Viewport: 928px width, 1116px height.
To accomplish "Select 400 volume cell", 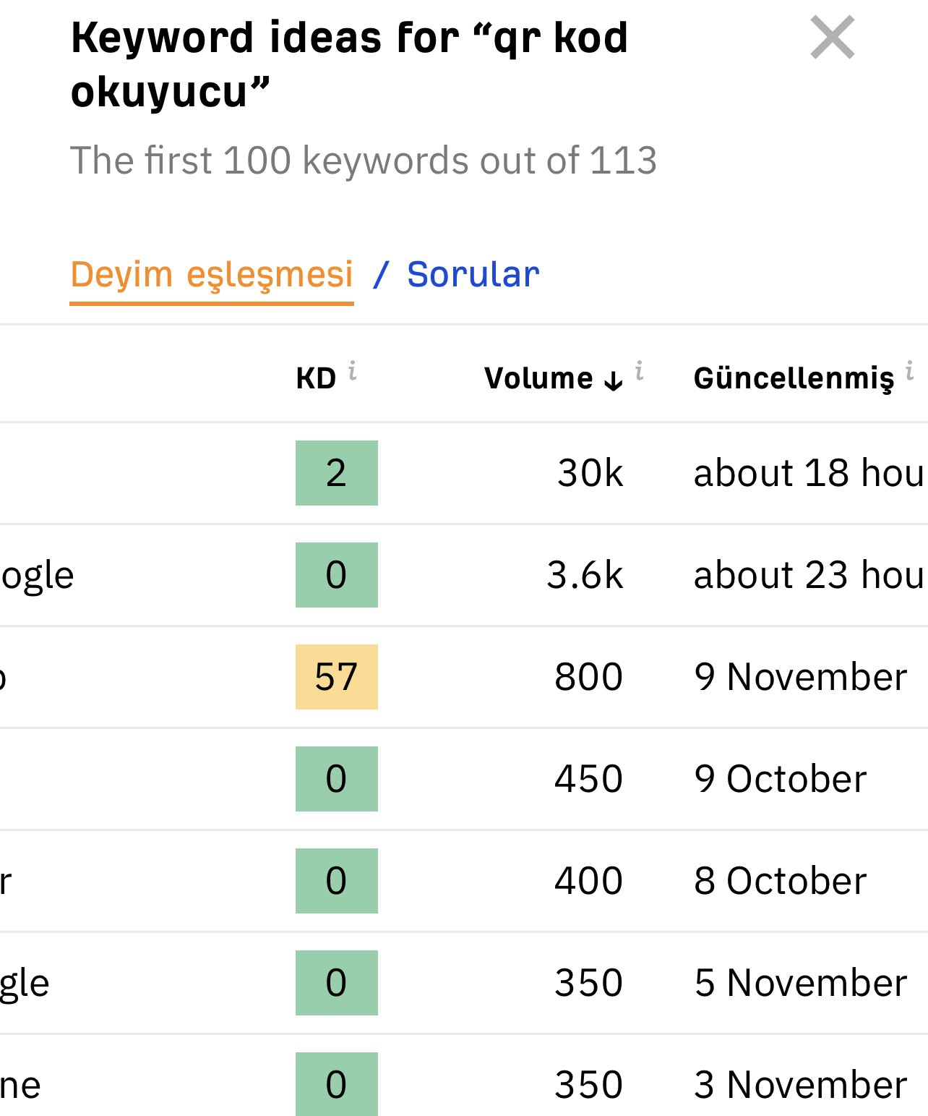I will (588, 881).
